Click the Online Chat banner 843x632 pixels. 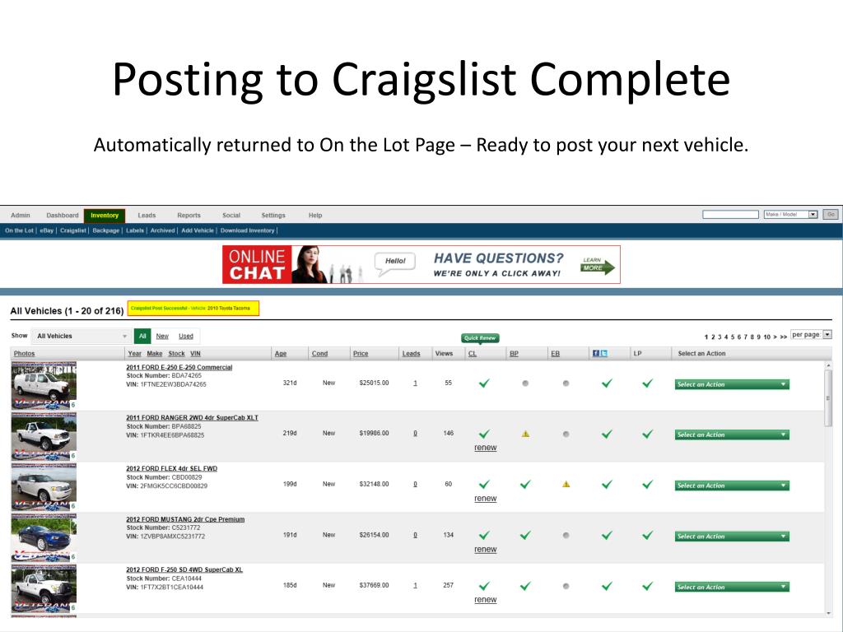pos(421,264)
